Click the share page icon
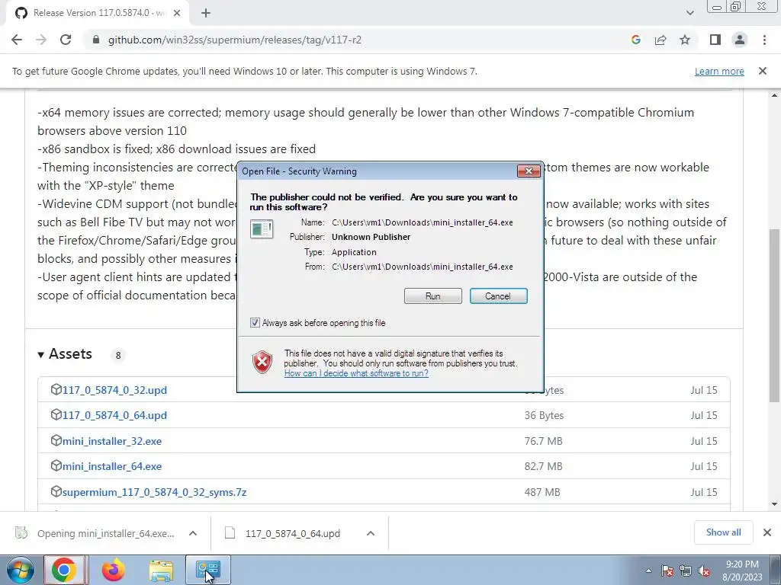 tap(660, 40)
